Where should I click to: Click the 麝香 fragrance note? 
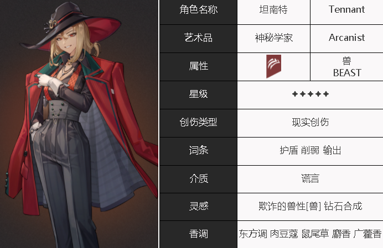click(x=341, y=234)
